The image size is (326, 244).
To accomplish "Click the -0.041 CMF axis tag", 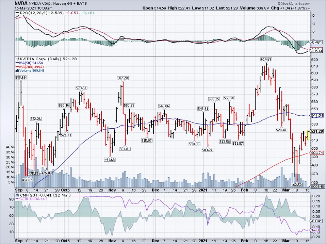I will click(x=316, y=221).
